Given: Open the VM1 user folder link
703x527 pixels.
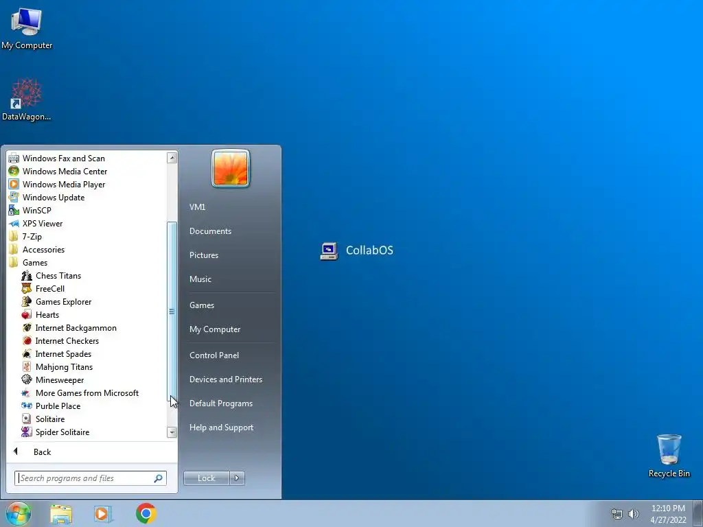Looking at the screenshot, I should (x=197, y=207).
